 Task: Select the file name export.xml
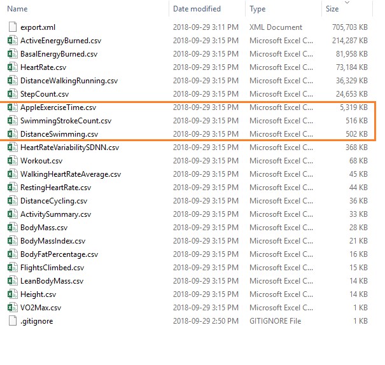[x=38, y=27]
